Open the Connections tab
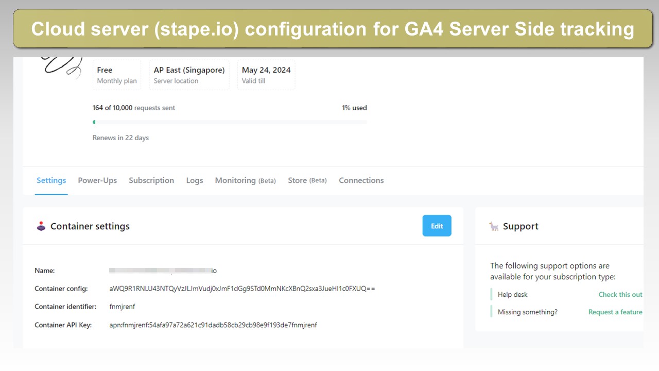This screenshot has width=659, height=371. point(361,180)
